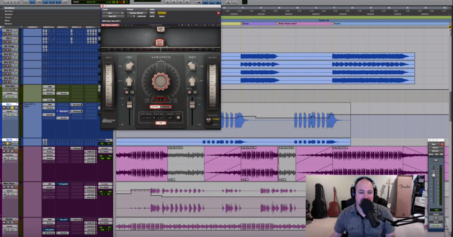Click the Waves Save button
The image size is (453, 237).
point(213,25)
